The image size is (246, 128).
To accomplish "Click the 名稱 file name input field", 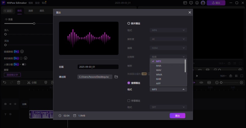I will [98, 67].
